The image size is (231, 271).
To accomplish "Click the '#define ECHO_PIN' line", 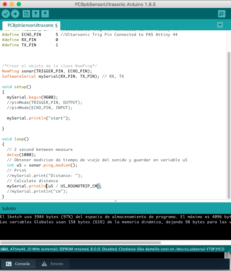I will tap(90, 34).
